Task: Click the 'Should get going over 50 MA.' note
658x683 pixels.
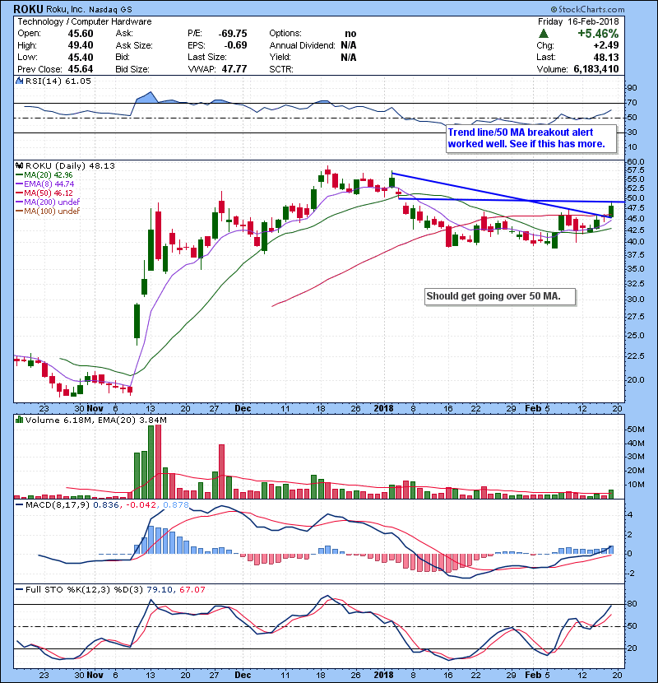Action: coord(500,296)
